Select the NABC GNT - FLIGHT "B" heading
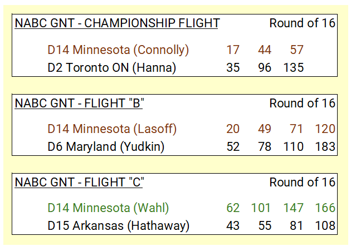351x246 pixels. (79, 104)
